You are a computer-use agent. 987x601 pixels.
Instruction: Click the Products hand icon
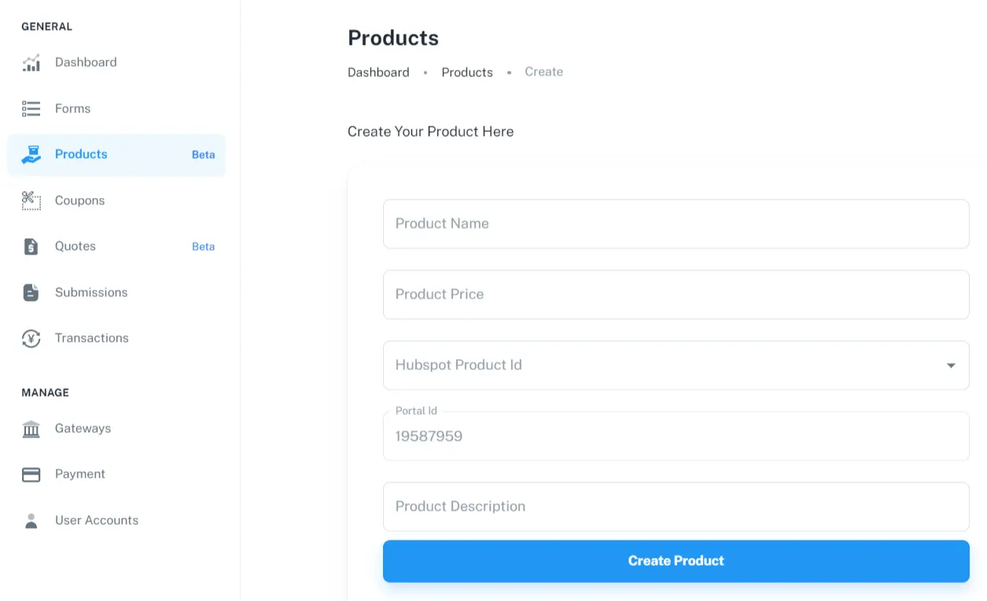(31, 155)
